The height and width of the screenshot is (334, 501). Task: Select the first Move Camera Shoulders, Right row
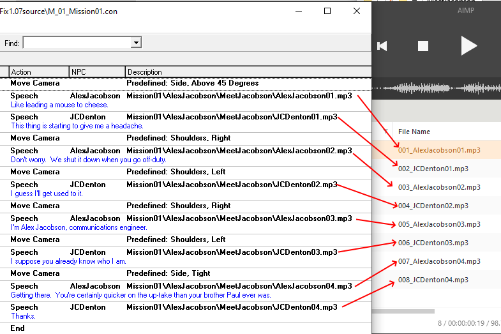[x=185, y=138]
